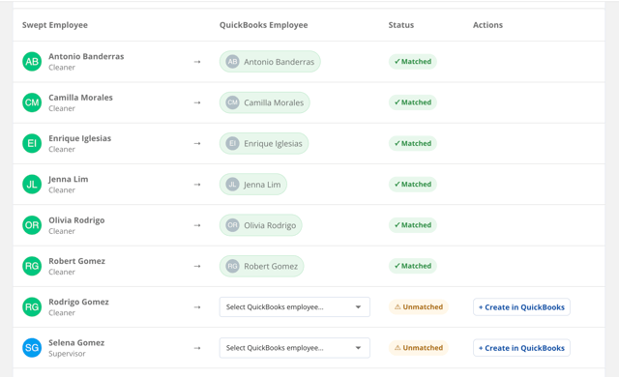Click Enrique Iglesias green EI avatar
619x377 pixels.
32,143
